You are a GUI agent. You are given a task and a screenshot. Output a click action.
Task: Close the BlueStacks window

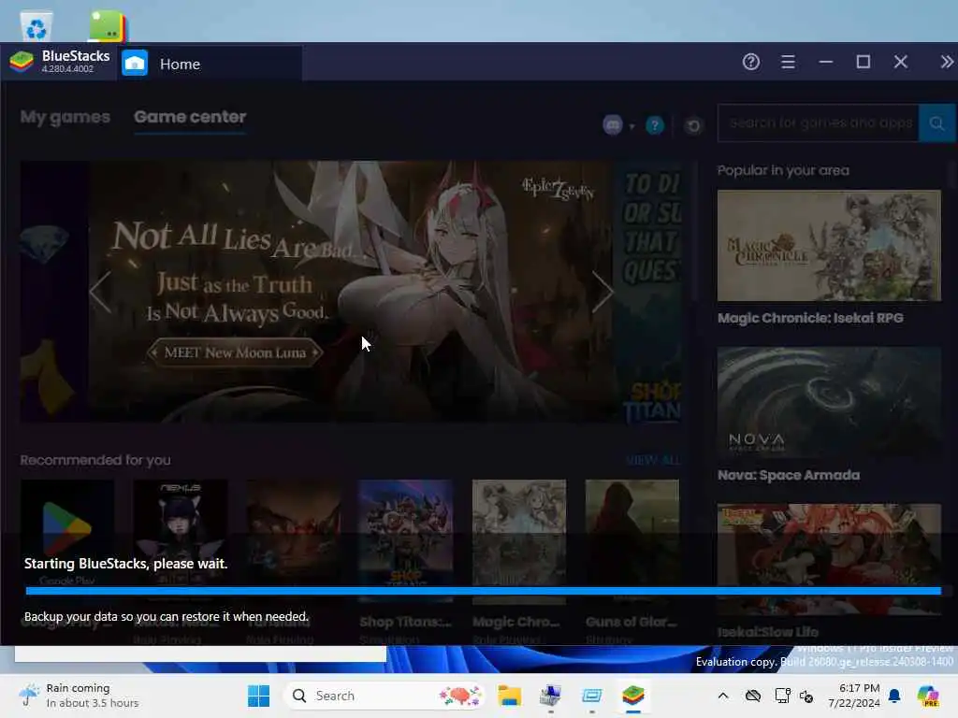click(x=901, y=62)
